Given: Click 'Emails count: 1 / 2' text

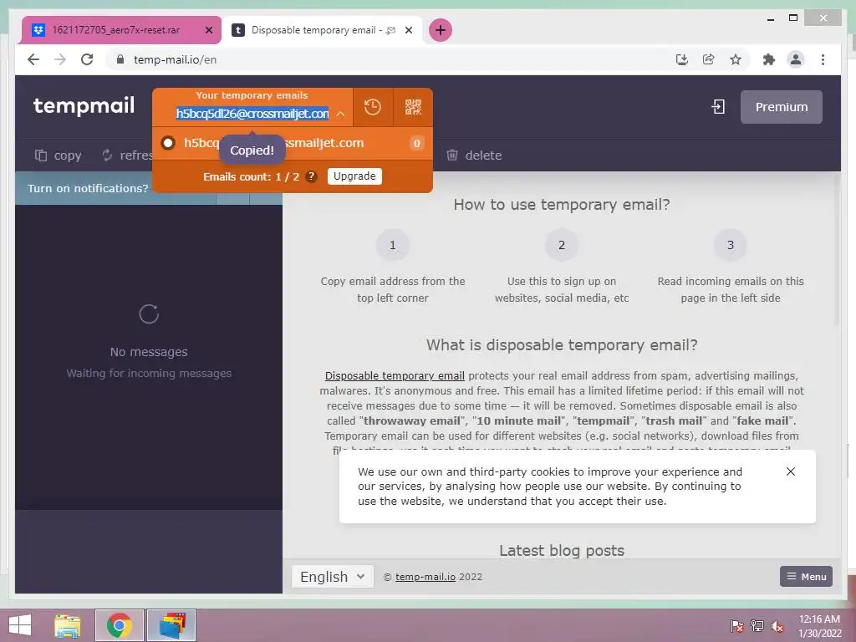Looking at the screenshot, I should click(x=251, y=177).
